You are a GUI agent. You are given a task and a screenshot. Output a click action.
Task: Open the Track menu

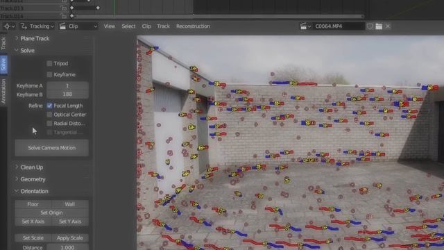164,26
